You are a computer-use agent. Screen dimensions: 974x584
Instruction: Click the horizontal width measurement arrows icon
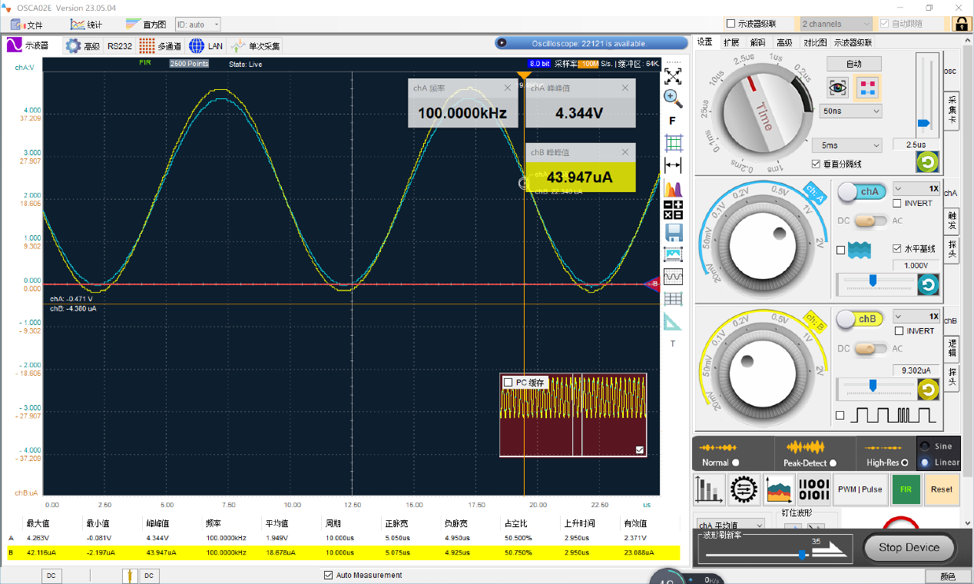[x=673, y=165]
